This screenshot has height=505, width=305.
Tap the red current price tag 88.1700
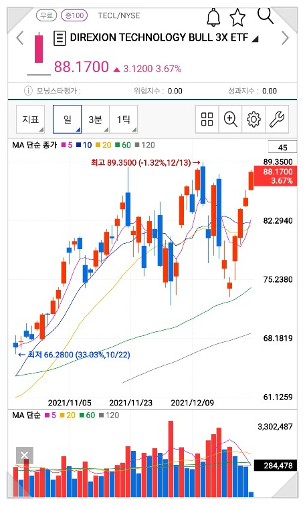coord(276,176)
